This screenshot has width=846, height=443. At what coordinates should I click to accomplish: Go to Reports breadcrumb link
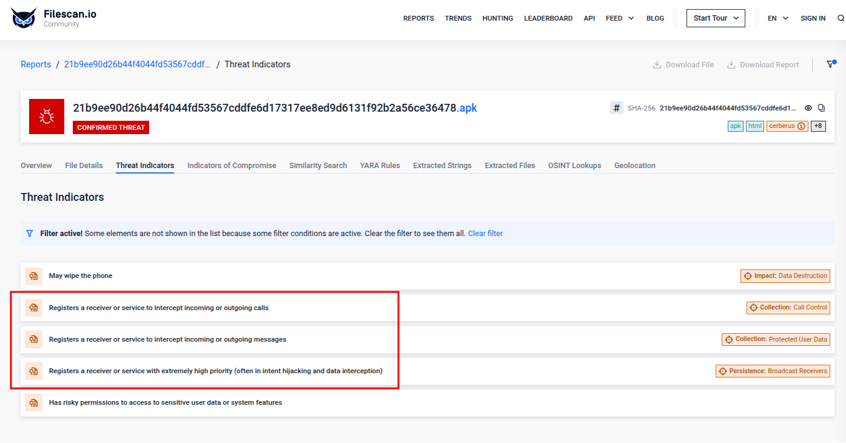(36, 64)
